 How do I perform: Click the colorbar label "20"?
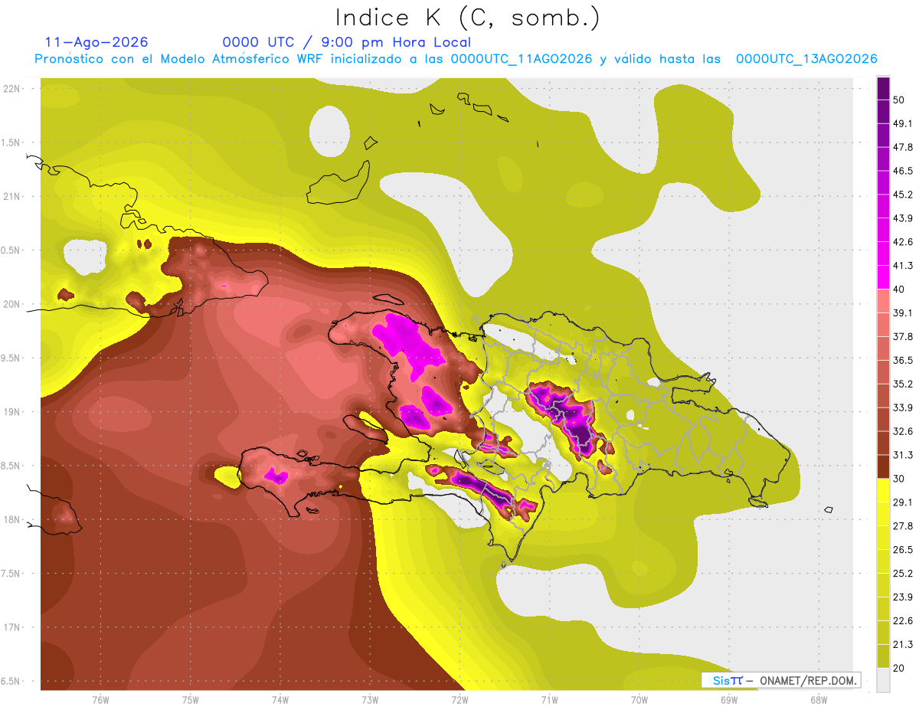point(899,669)
